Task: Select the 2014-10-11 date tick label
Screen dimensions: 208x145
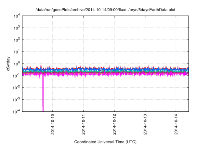Action: pos(84,124)
